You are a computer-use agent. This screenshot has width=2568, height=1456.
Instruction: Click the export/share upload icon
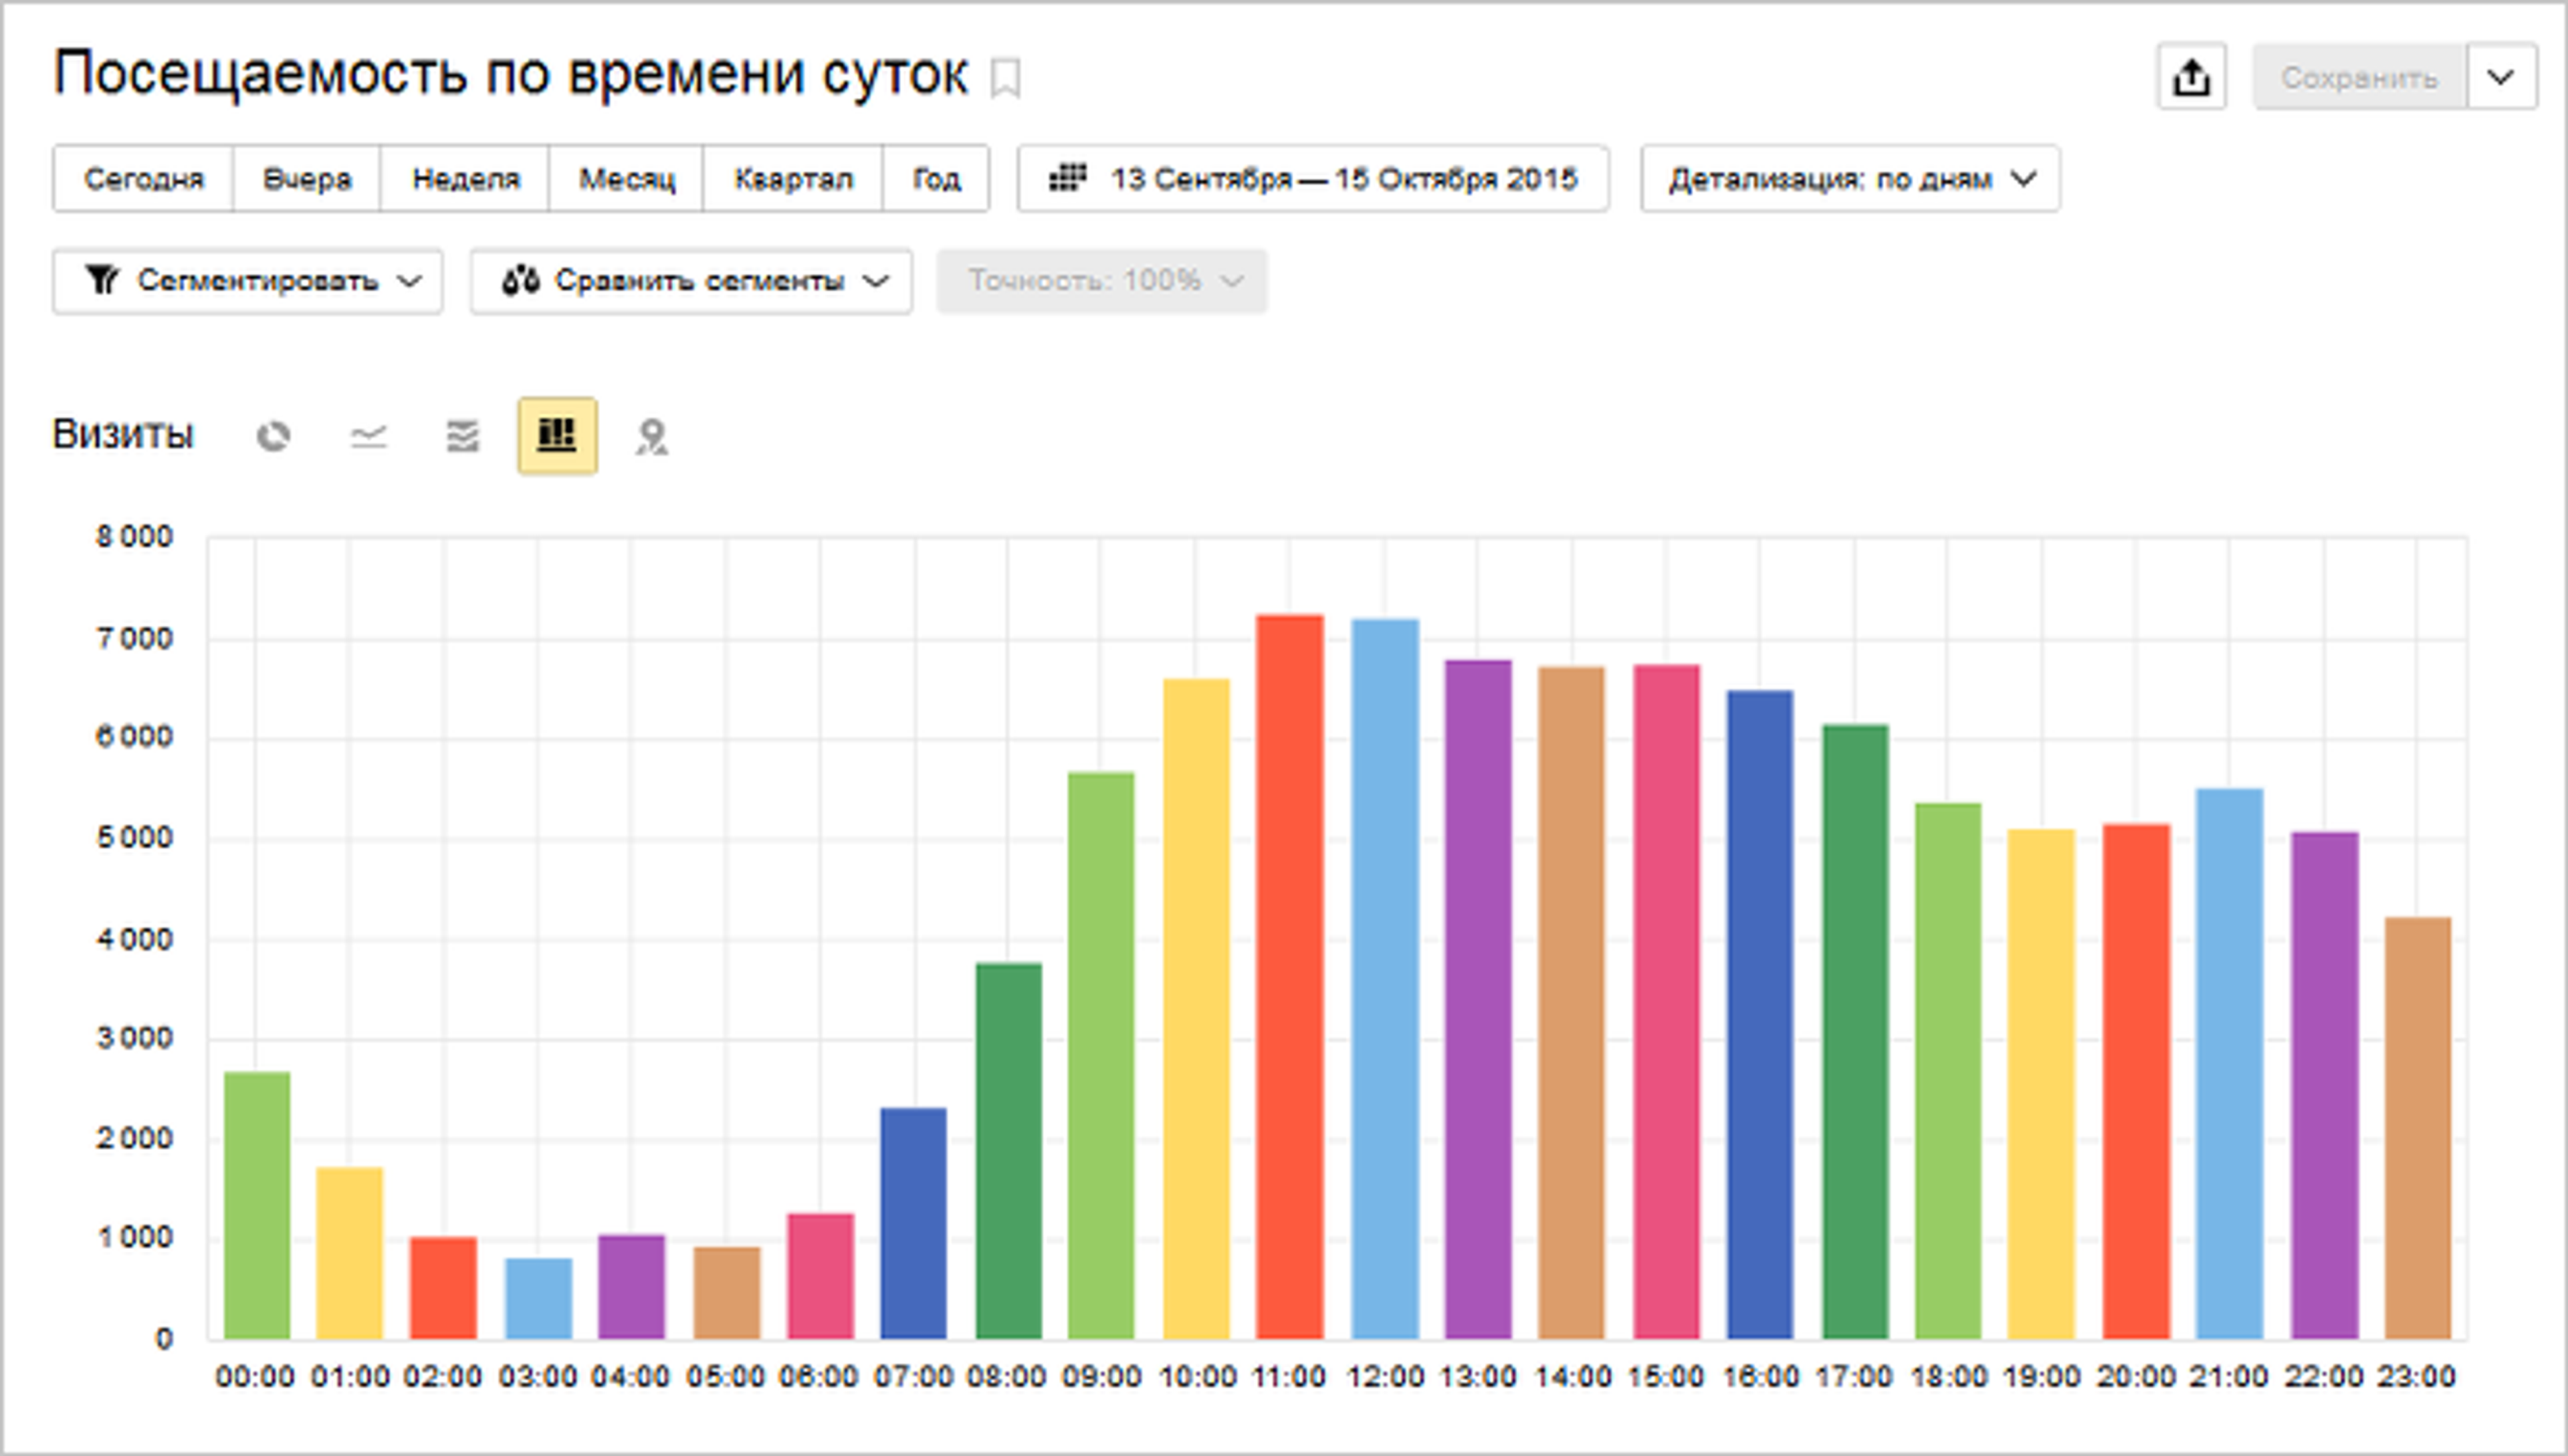click(2191, 77)
